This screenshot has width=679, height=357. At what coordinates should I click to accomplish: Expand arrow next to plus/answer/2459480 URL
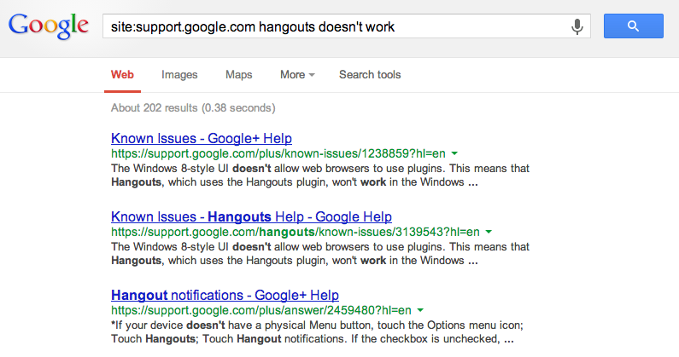(420, 310)
